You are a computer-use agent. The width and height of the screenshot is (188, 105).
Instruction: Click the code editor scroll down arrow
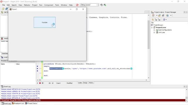pyautogui.click(x=149, y=78)
